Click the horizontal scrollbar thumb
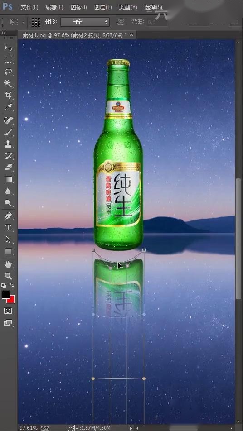This screenshot has width=243, height=431. [184, 428]
